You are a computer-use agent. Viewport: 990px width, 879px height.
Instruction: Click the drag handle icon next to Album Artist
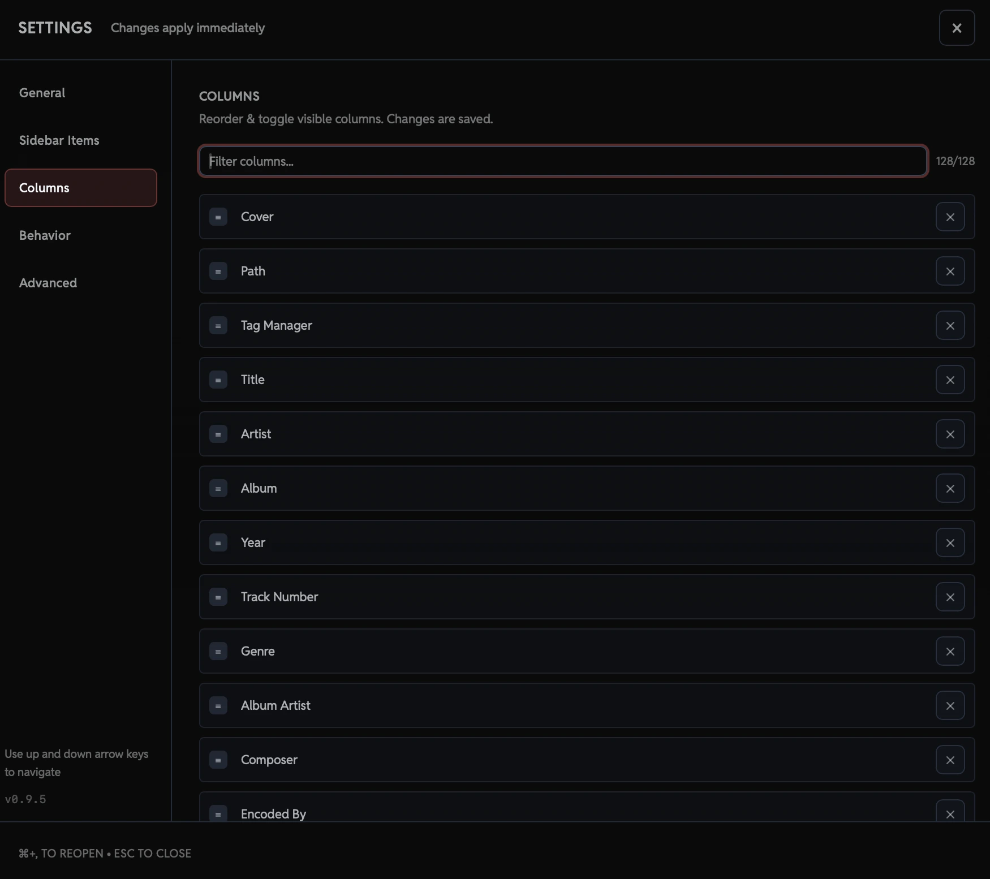pos(218,705)
